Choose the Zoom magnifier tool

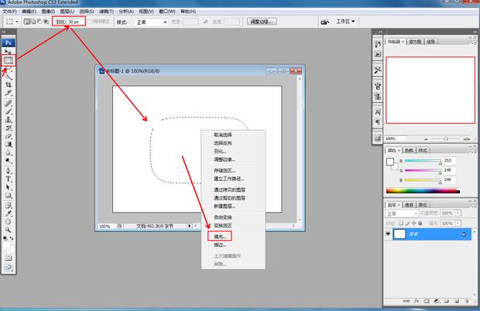pos(9,230)
